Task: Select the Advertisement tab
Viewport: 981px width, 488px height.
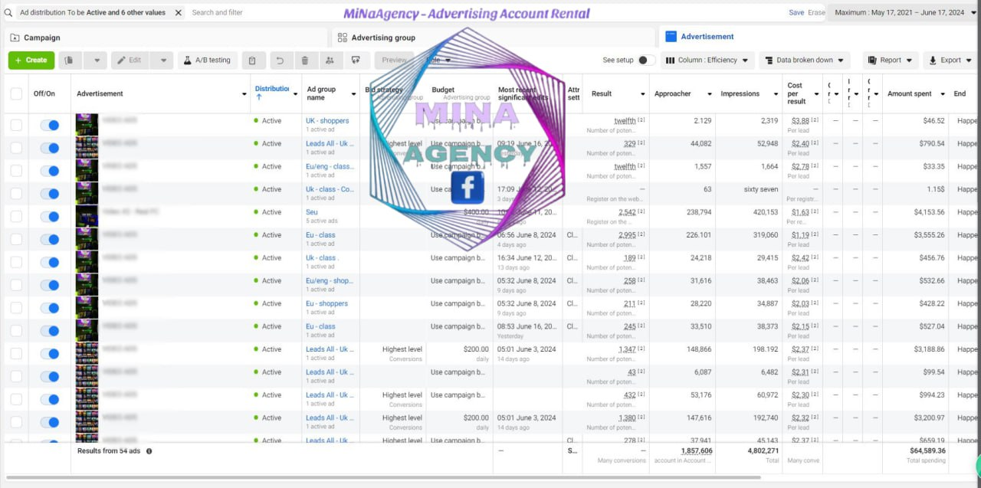Action: click(x=819, y=37)
